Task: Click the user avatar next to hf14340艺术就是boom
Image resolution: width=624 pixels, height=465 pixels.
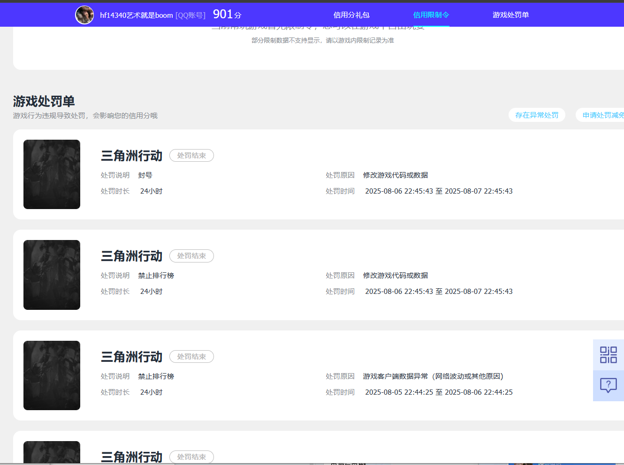Action: point(84,15)
